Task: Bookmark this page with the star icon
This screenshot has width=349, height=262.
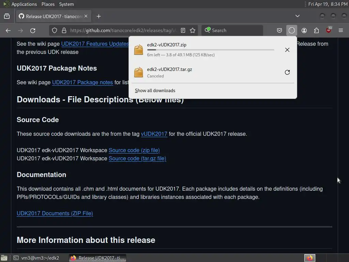Action: coord(193,30)
